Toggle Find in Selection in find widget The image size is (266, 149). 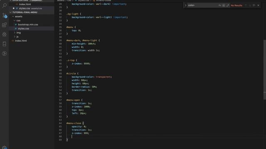point(254,5)
